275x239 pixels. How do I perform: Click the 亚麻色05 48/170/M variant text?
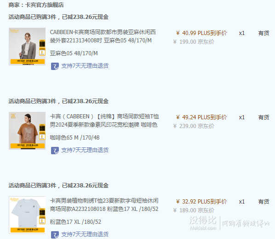pyautogui.click(x=74, y=53)
